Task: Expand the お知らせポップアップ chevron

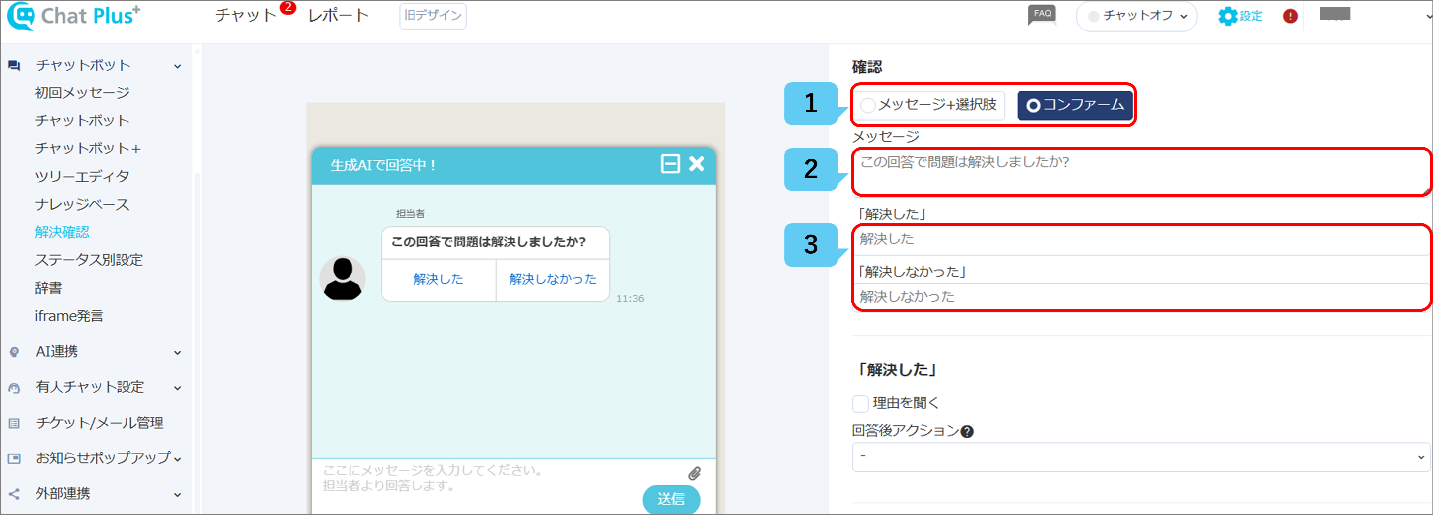Action: coord(177,459)
